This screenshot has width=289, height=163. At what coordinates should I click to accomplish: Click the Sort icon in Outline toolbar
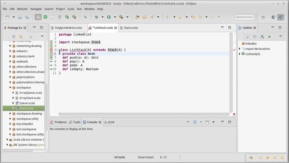click(x=262, y=37)
